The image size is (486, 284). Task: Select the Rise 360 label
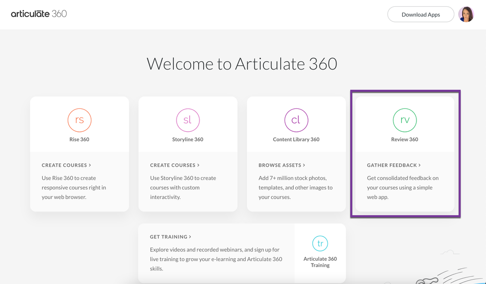[x=79, y=140]
